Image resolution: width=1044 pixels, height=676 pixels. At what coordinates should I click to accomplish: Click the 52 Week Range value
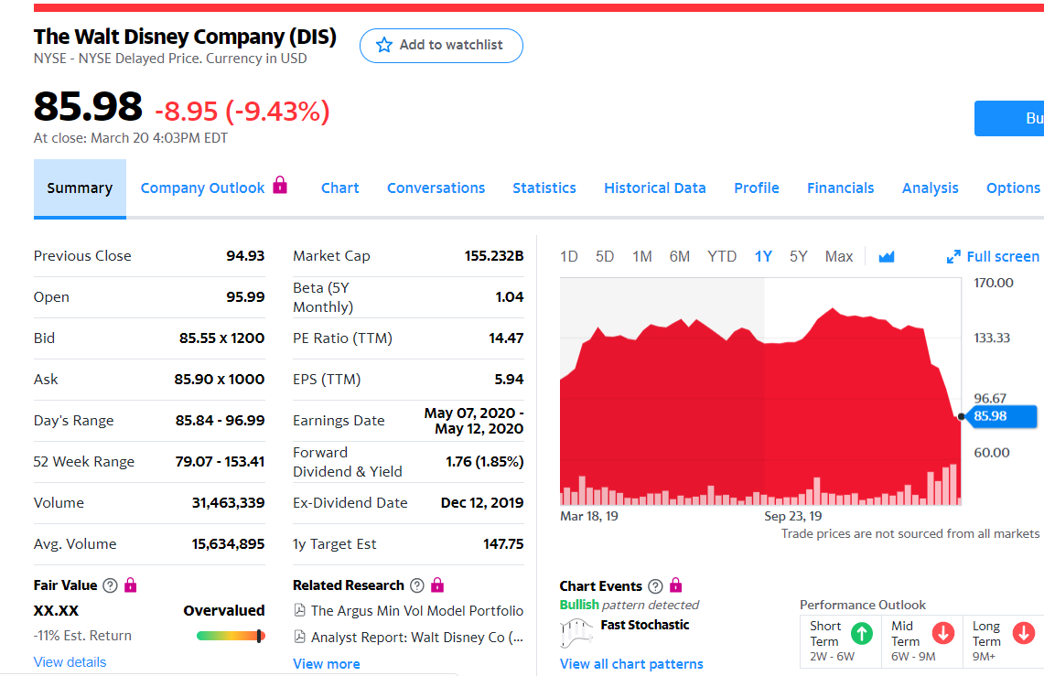pyautogui.click(x=220, y=461)
